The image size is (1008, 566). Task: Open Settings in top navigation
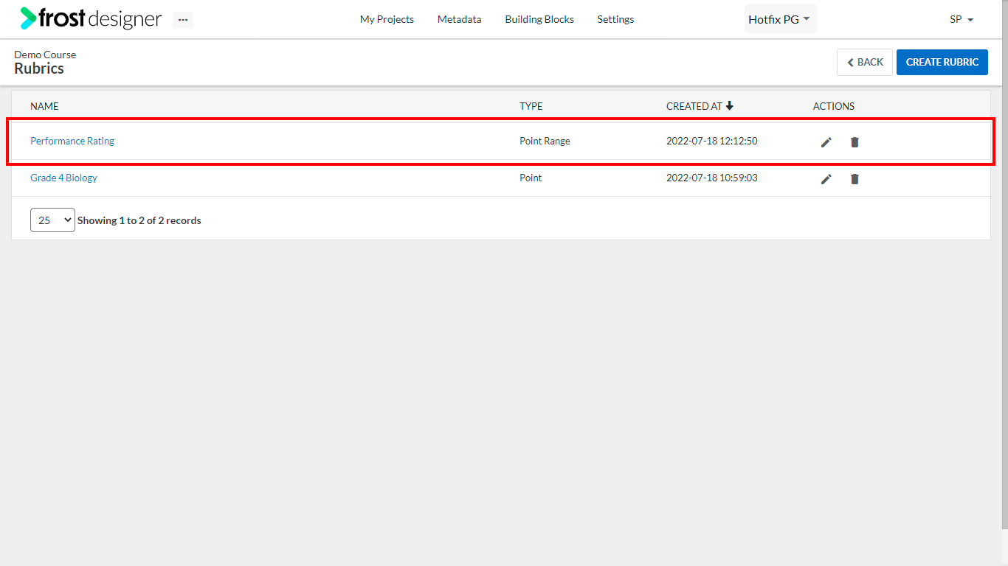point(615,19)
